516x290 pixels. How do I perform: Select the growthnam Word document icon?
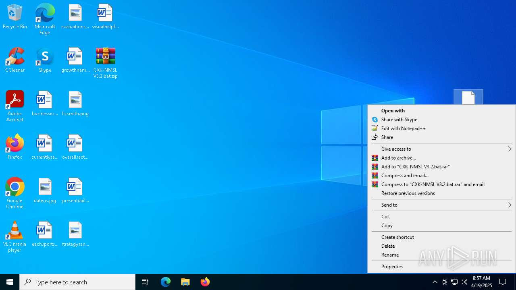(x=75, y=60)
